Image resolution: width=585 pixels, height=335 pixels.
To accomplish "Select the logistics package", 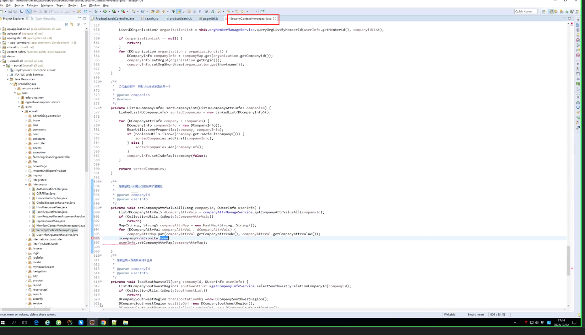I will coord(38,258).
